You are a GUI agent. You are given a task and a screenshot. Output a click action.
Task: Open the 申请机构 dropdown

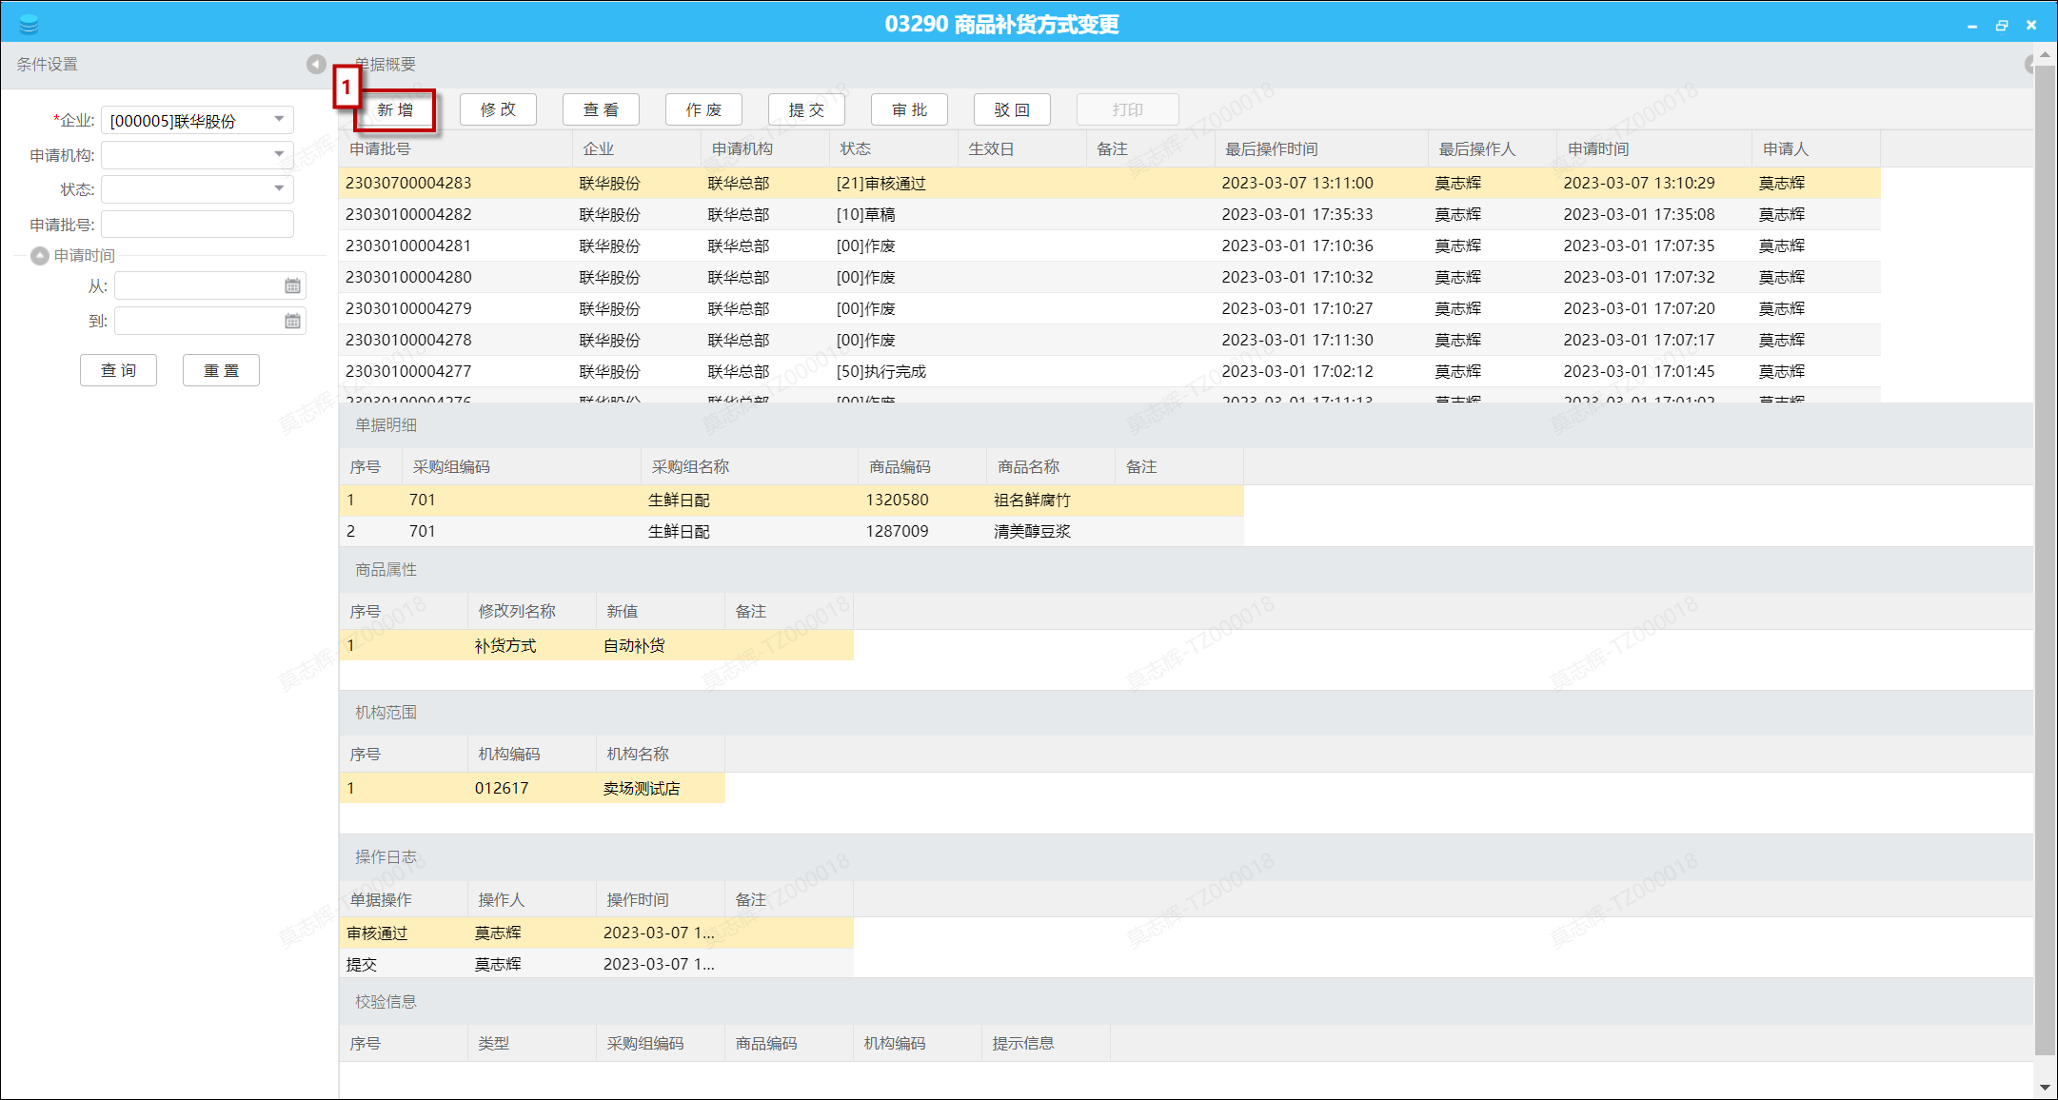[x=279, y=154]
